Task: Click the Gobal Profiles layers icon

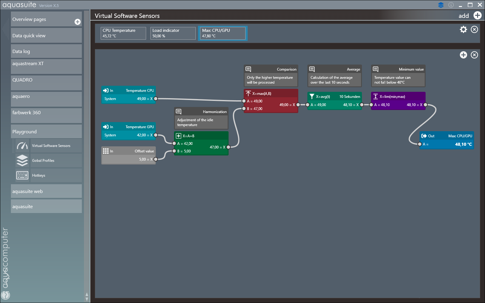Action: coord(22,161)
